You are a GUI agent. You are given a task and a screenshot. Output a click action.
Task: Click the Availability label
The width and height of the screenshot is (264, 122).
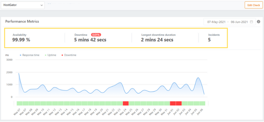19,35
